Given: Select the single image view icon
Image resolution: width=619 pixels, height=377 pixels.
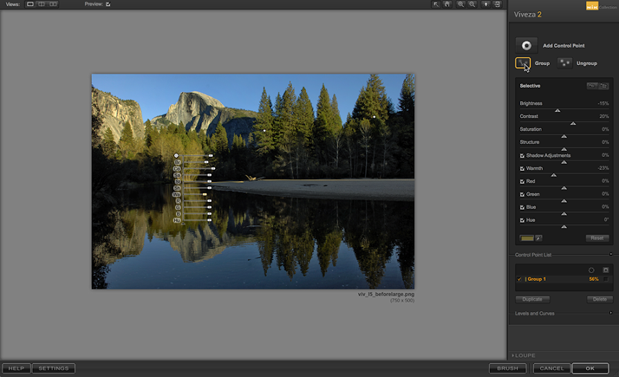Looking at the screenshot, I should click(x=30, y=4).
